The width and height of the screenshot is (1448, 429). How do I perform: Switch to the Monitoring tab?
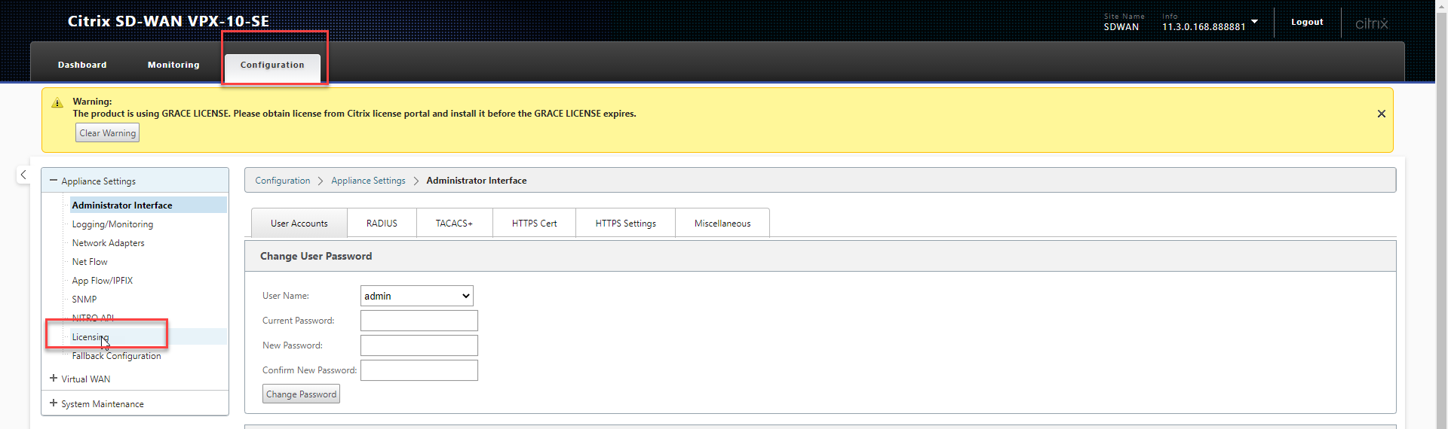173,65
